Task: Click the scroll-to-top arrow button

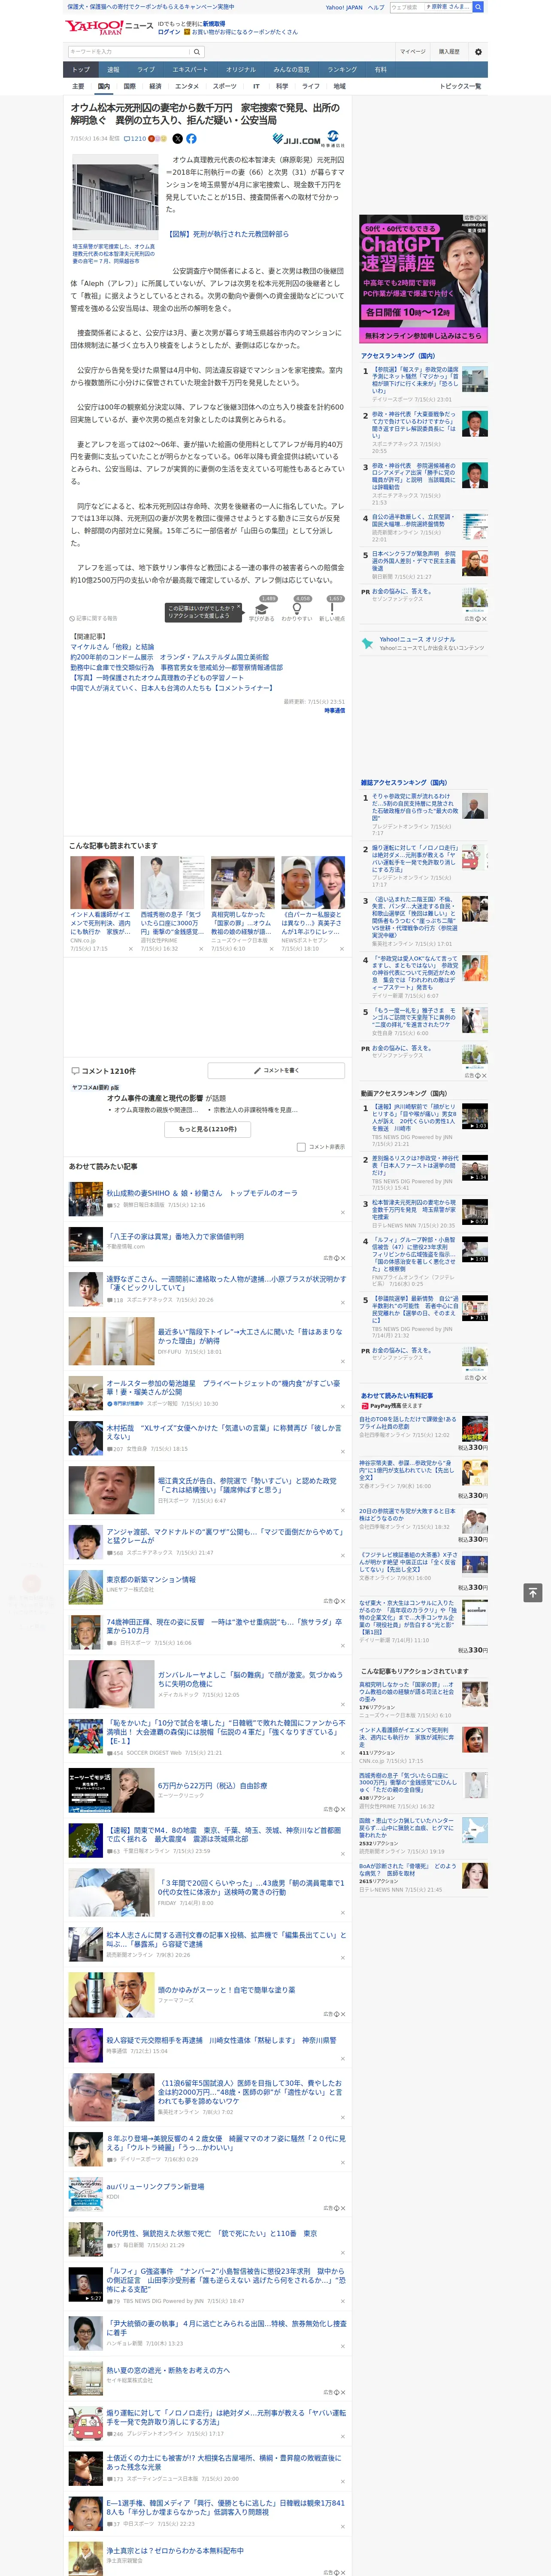Action: click(x=532, y=1592)
